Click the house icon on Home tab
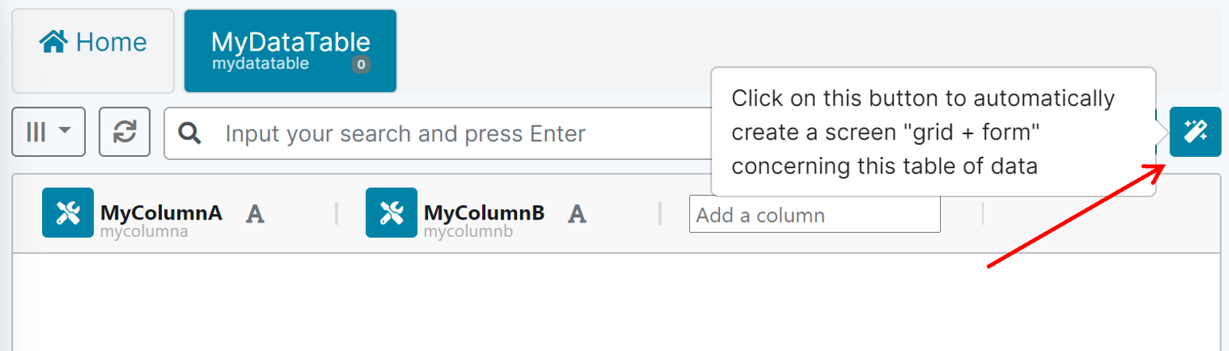 (x=53, y=42)
